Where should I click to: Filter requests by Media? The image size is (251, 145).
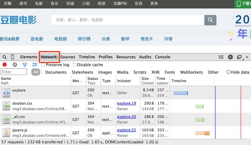[123, 72]
